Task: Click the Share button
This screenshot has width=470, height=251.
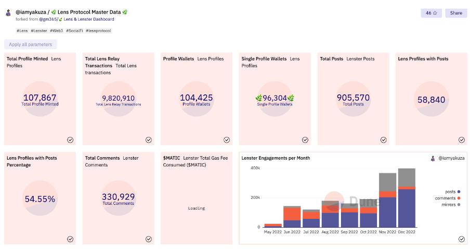Action: tap(455, 13)
